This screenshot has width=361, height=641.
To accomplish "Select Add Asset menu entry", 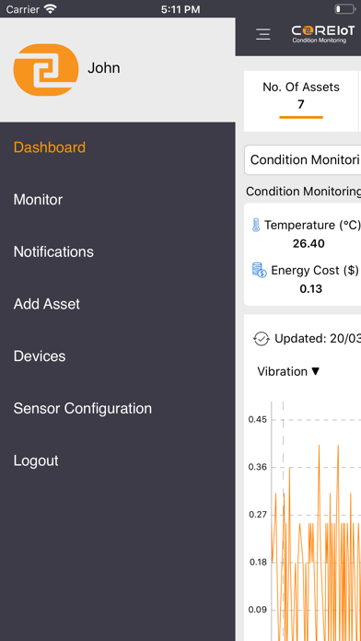I will (47, 304).
